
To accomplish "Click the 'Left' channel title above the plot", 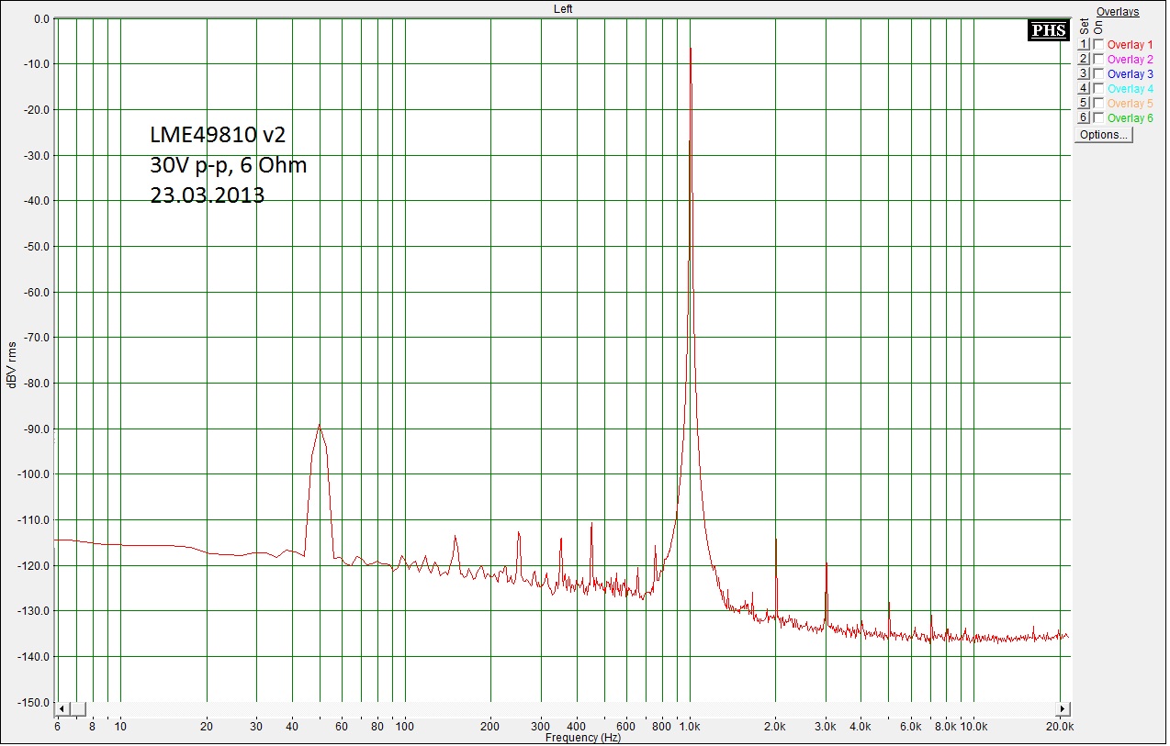I will click(563, 8).
